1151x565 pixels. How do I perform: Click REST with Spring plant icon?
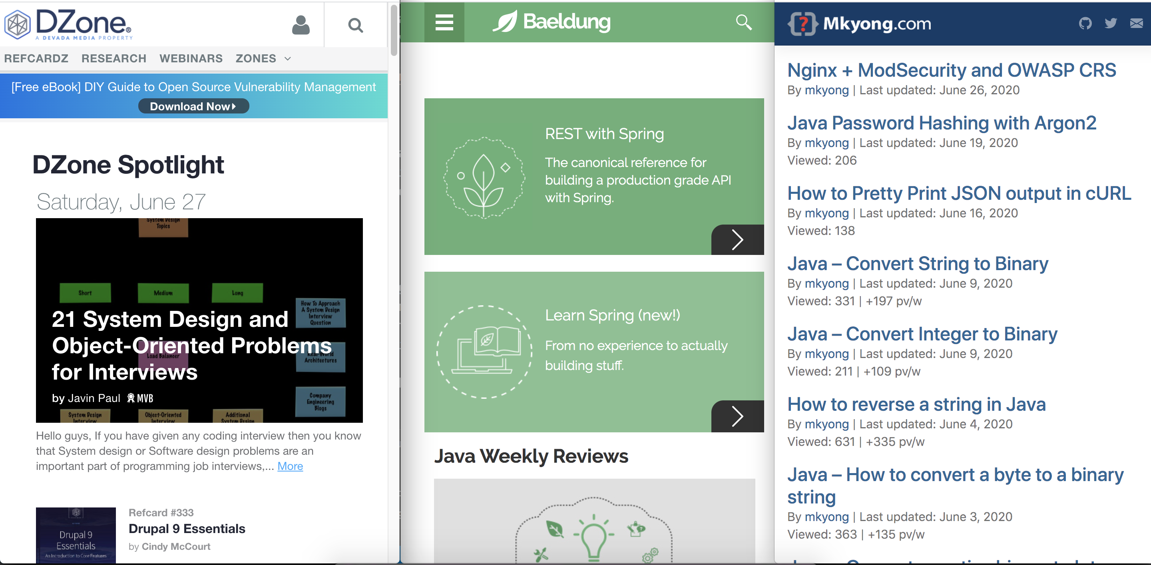click(484, 178)
